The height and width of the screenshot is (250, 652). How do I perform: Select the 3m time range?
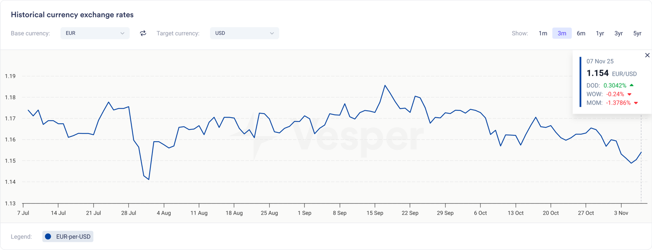[562, 33]
